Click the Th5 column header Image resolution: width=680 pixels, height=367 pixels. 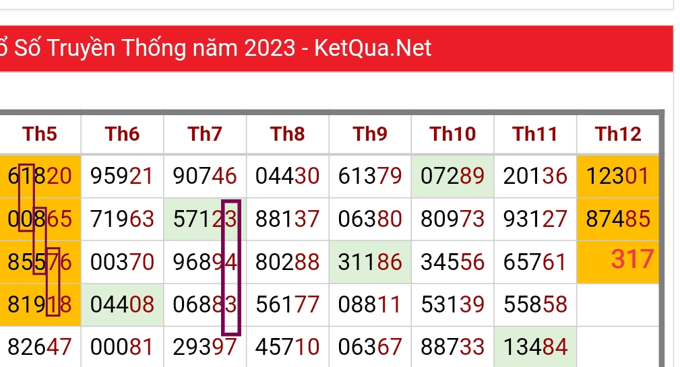point(40,134)
